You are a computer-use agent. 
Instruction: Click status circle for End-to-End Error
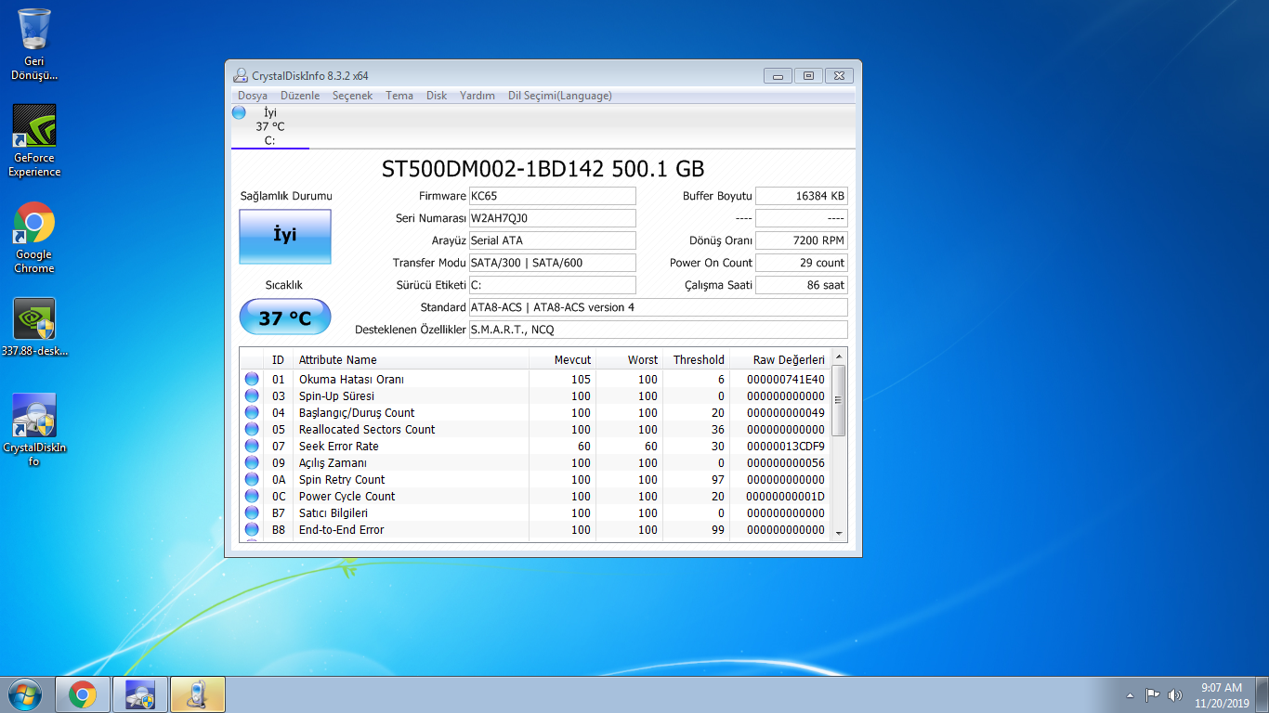point(252,529)
